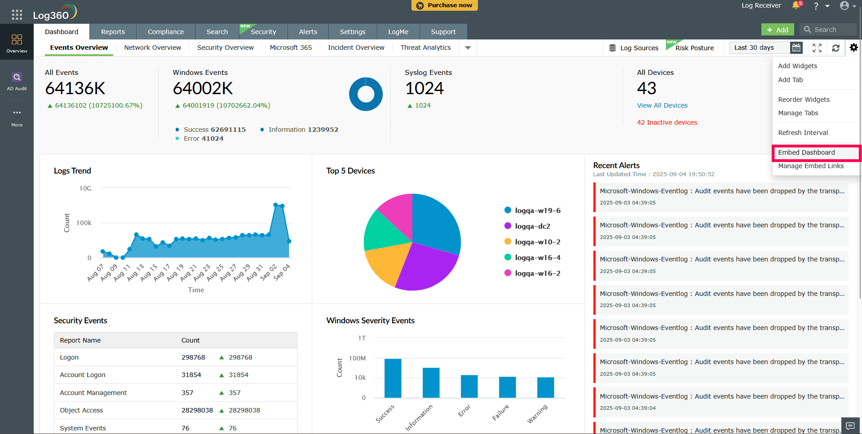862x434 pixels.
Task: Click the Overview icon in the sidebar
Action: coord(17,43)
